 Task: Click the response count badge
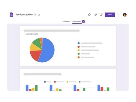pos(84,21)
